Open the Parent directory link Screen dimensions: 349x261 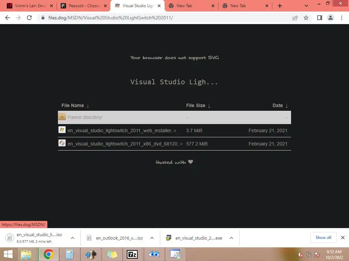(85, 117)
